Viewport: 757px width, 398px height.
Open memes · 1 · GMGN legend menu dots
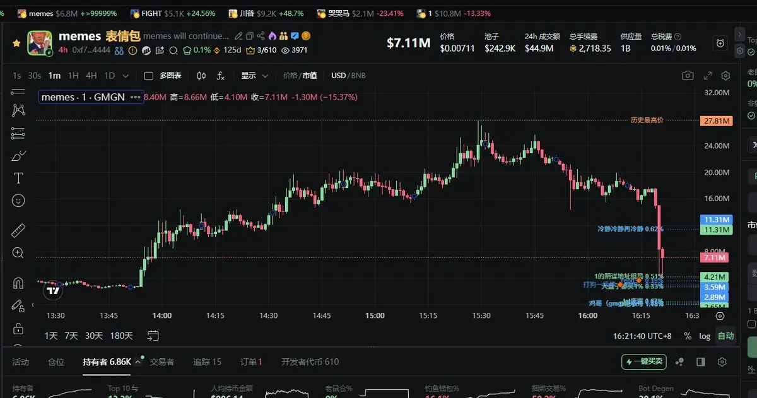(136, 97)
